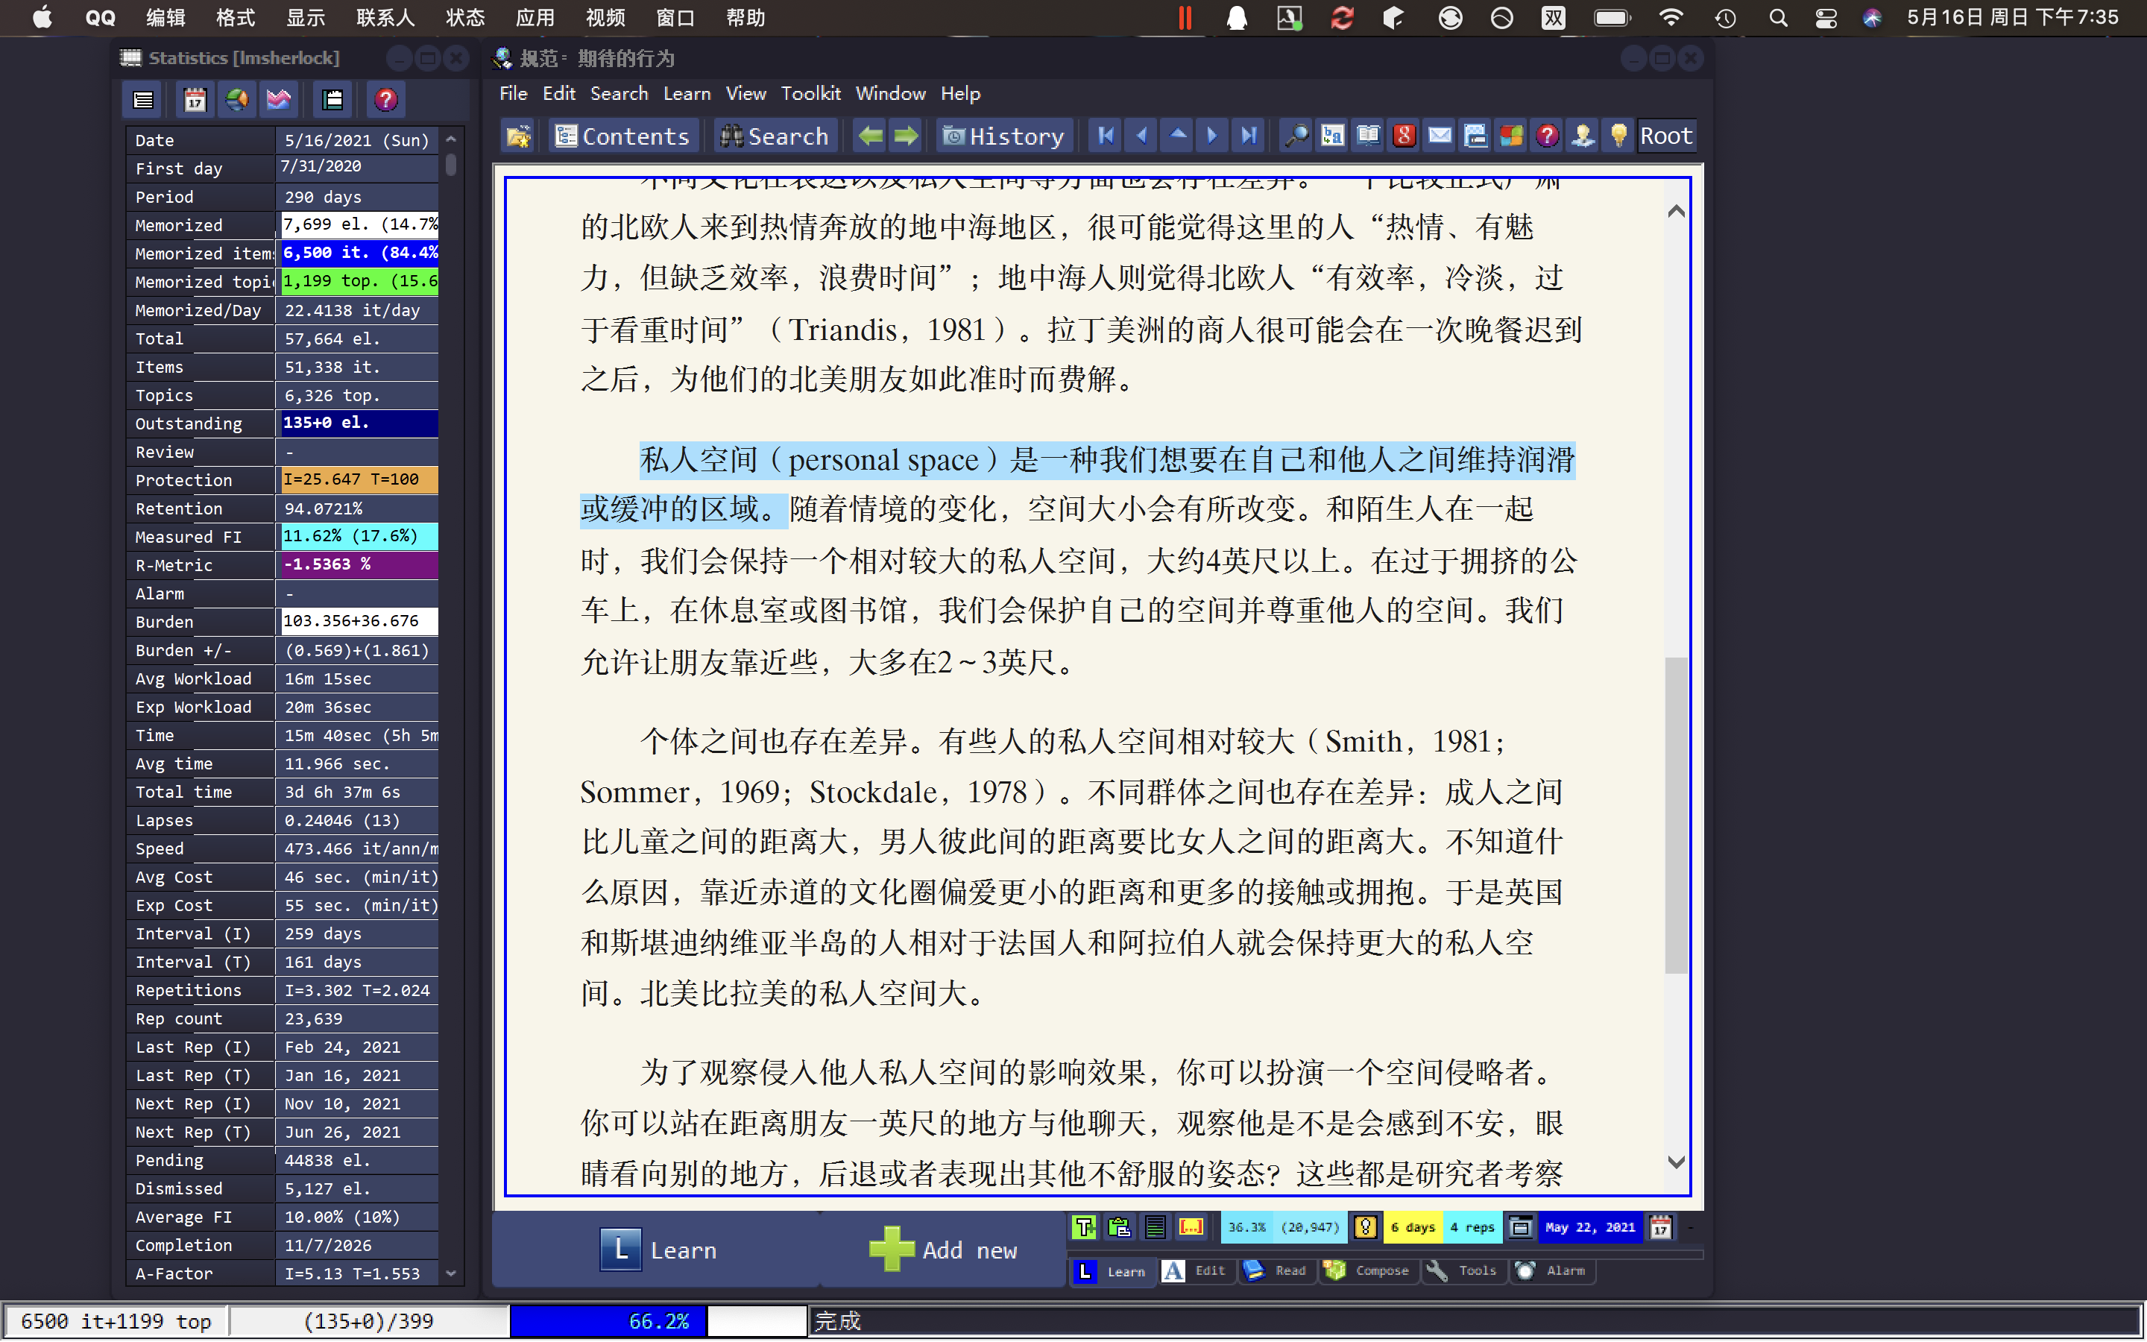Open the History list
Viewport: 2147px width, 1342px height.
tap(1003, 136)
